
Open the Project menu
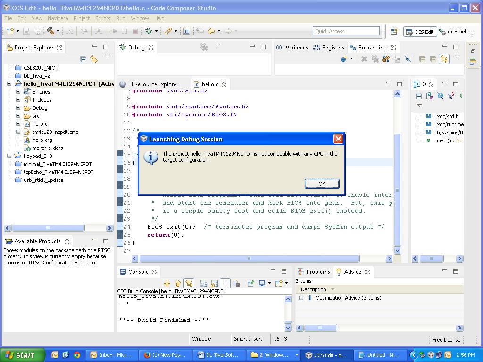(x=82, y=18)
